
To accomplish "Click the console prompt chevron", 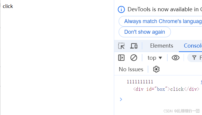I will (121, 99).
